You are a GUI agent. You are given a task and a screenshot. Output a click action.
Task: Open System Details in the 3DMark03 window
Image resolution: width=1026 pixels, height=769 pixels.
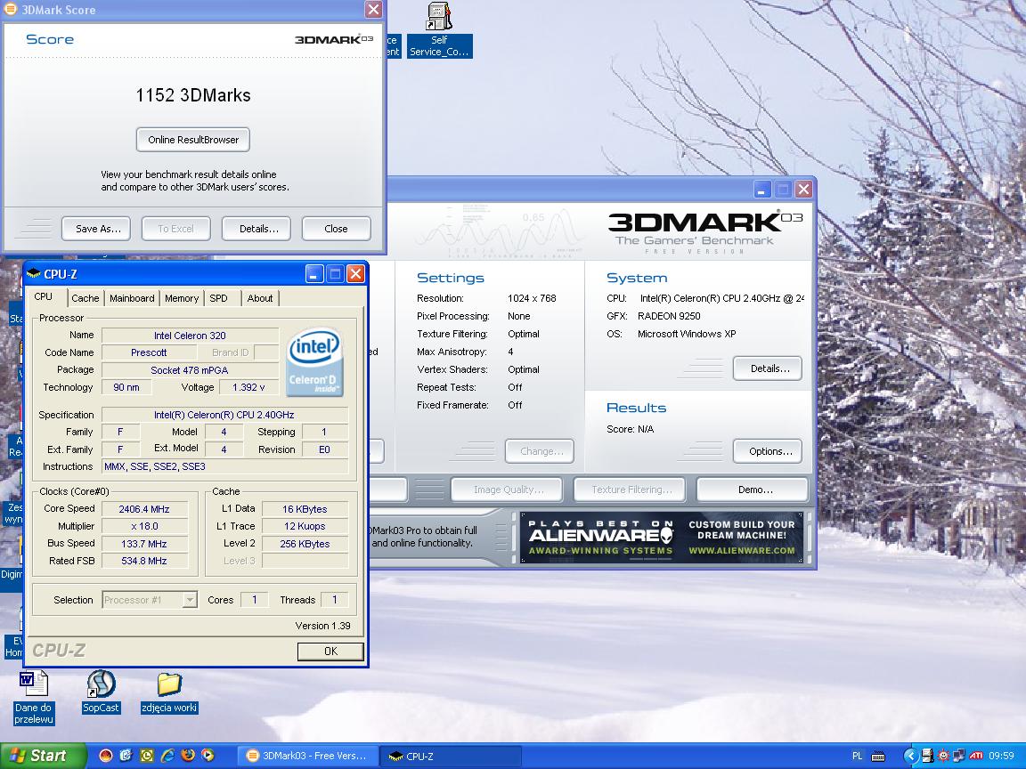(768, 368)
